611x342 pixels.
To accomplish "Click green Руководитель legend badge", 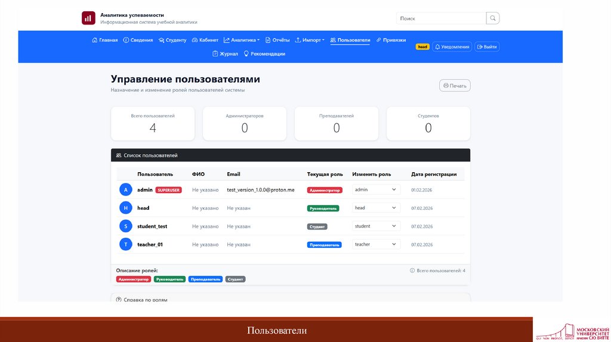I will (x=169, y=279).
